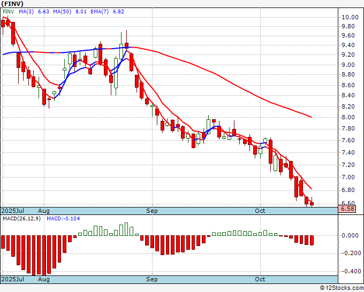Click the 7.80 price axis label
This screenshot has width=364, height=292.
348,129
